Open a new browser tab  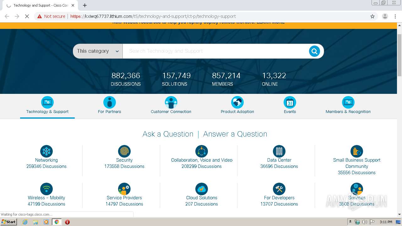point(85,5)
